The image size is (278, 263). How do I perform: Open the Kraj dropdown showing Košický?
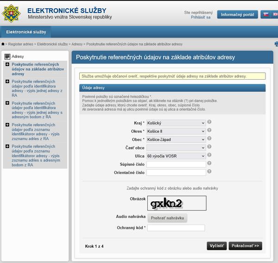point(176,123)
